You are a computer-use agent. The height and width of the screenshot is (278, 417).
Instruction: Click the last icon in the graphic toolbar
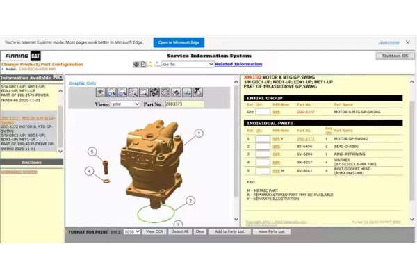click(x=198, y=92)
